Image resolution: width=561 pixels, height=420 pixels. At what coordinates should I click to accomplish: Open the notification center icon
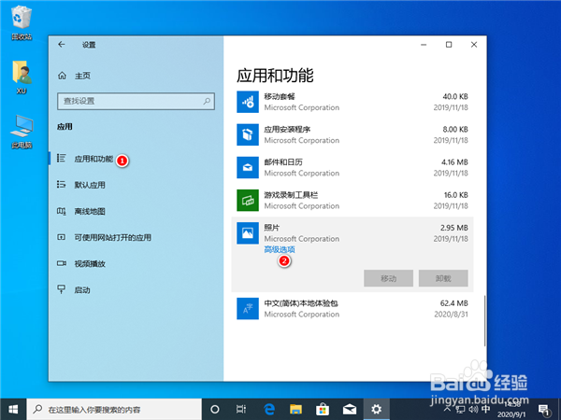(x=544, y=410)
